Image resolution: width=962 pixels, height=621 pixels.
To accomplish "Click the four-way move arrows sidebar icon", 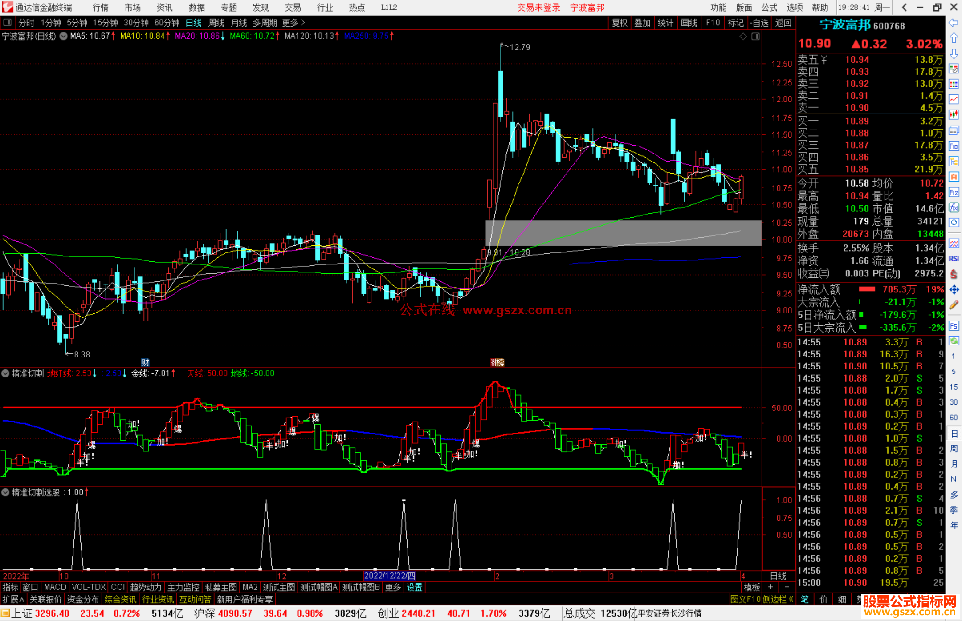I will click(954, 290).
